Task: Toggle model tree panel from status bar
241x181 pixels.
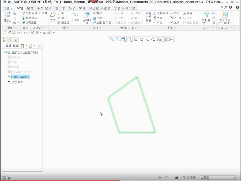Action: coord(5,178)
